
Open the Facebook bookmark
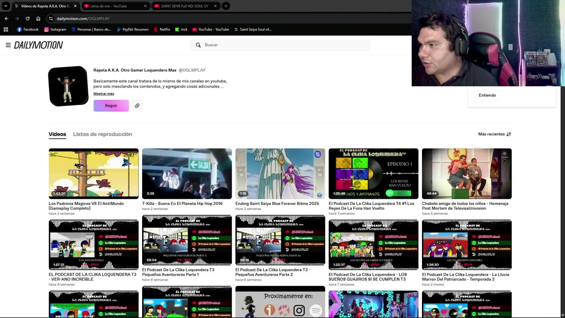pos(28,30)
